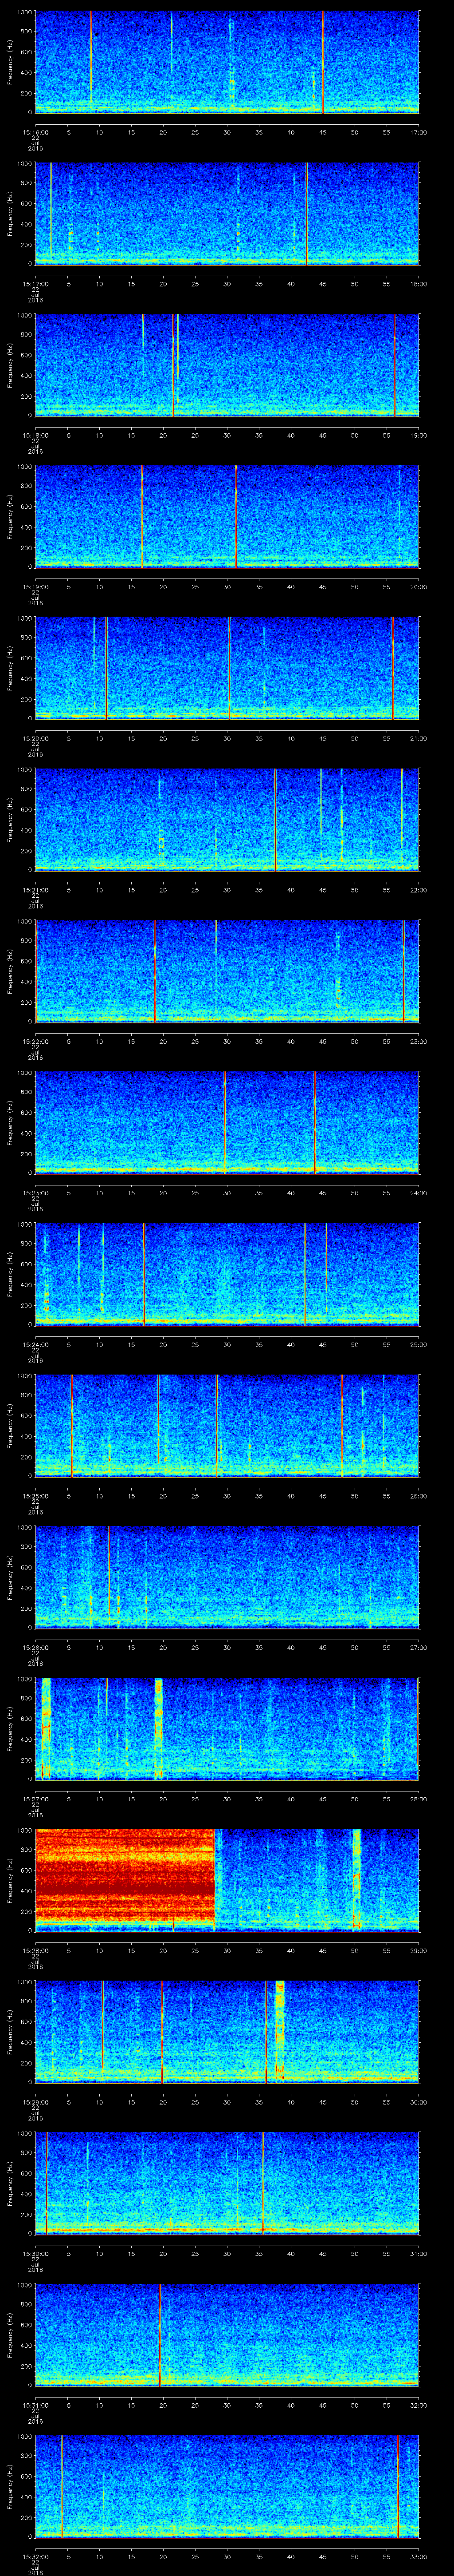Screen dimensions: 454x2576
Task: Click the spectrogram panel starting at 15:21:00
Action: click(x=227, y=820)
